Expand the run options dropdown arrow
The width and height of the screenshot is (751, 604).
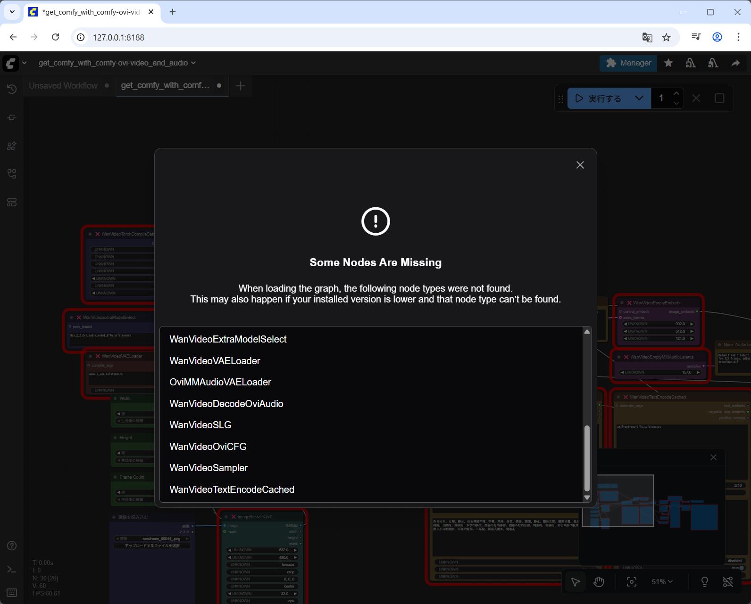[x=639, y=98]
